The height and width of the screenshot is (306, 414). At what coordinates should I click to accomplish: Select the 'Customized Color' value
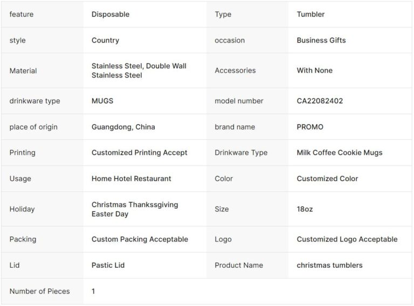coord(327,179)
